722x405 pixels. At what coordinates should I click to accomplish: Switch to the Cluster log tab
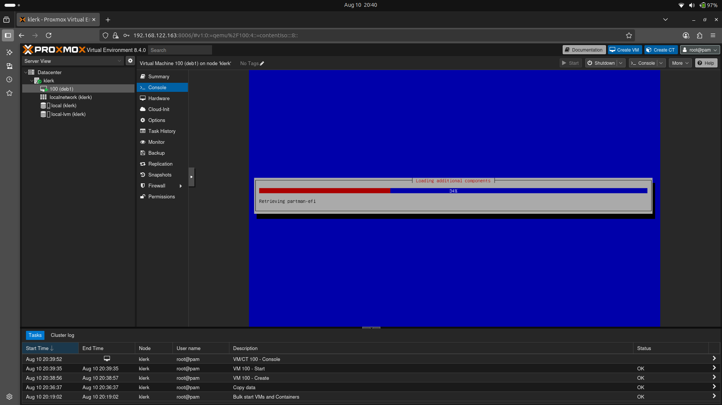62,335
